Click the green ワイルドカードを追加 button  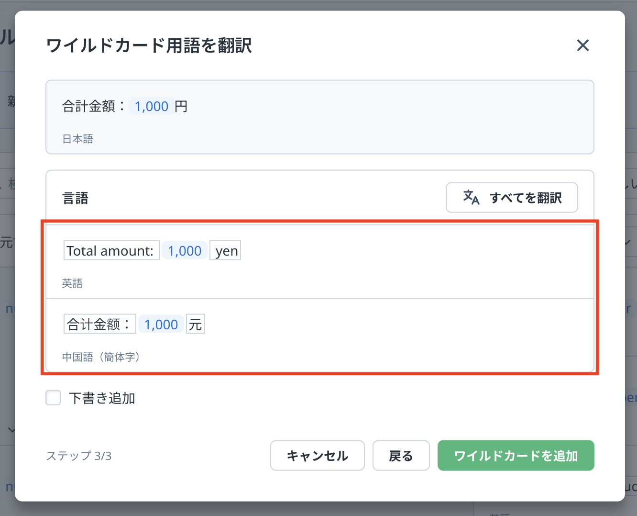[516, 456]
